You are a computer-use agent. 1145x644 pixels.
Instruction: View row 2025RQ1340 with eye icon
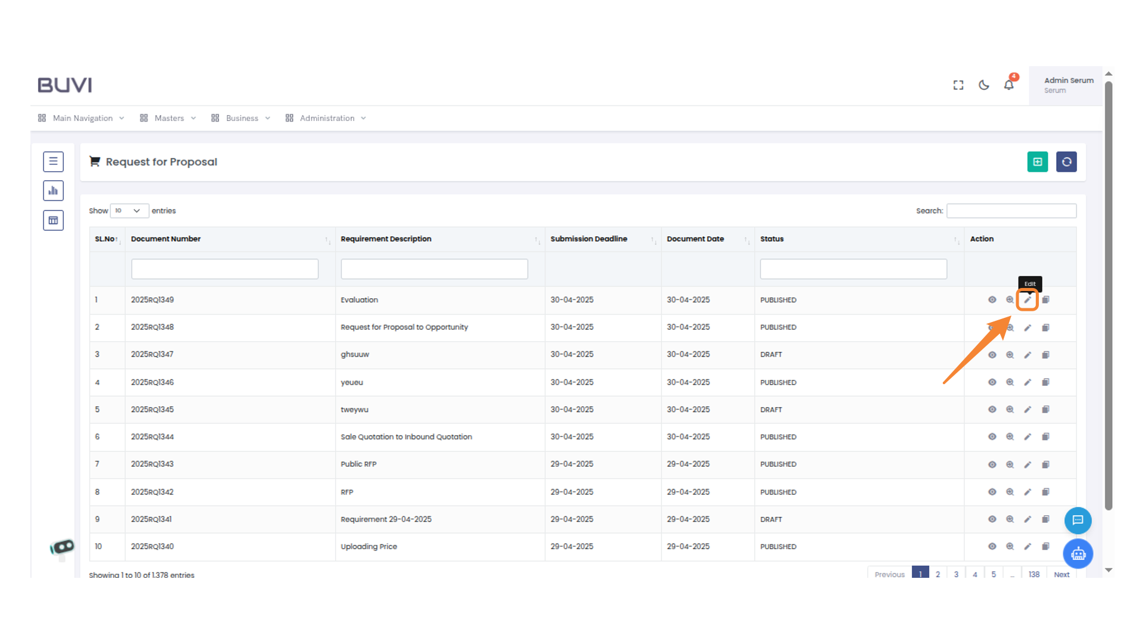pyautogui.click(x=992, y=546)
